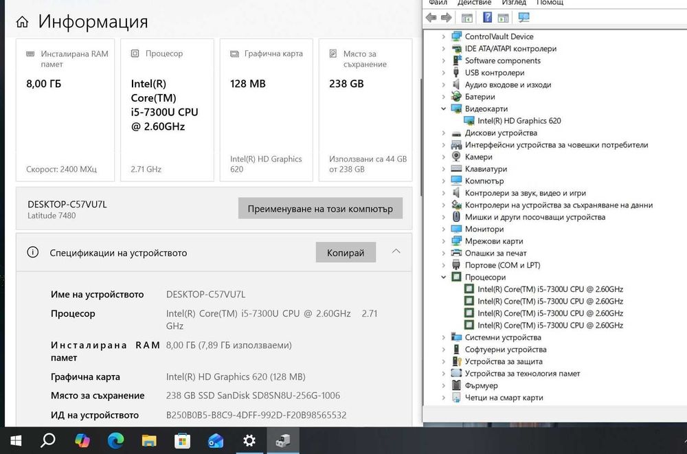Select Монитори in device tree
The width and height of the screenshot is (687, 454).
[484, 229]
